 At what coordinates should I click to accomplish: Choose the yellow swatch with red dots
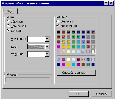coord(63,42)
